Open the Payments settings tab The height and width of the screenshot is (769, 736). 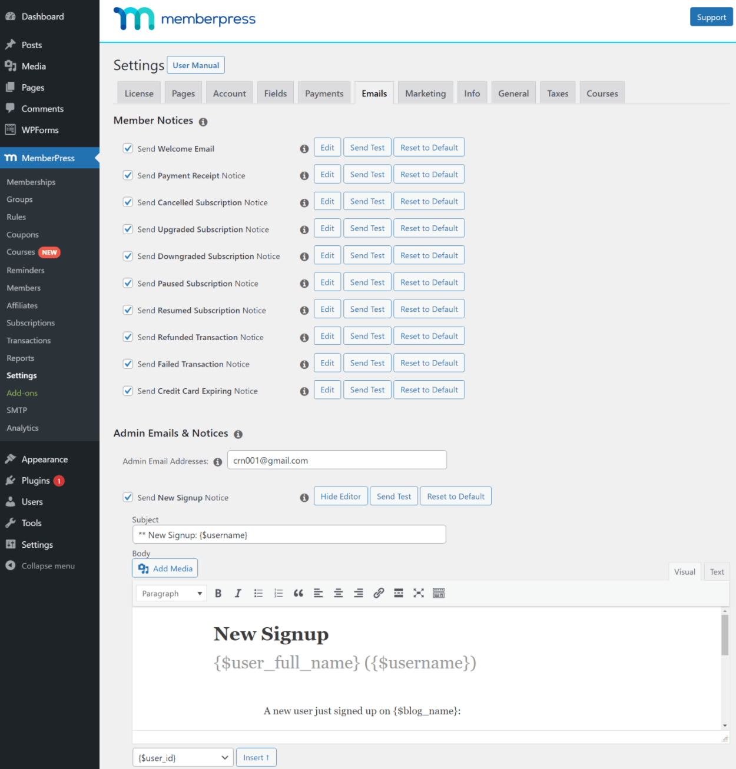[x=324, y=93]
